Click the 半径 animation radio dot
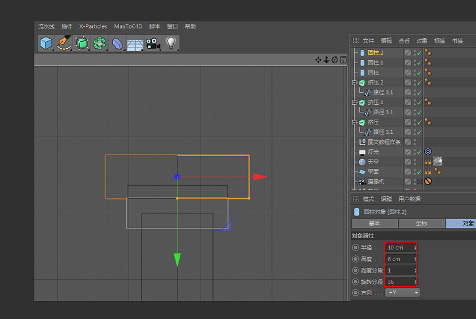The image size is (476, 319). click(356, 248)
